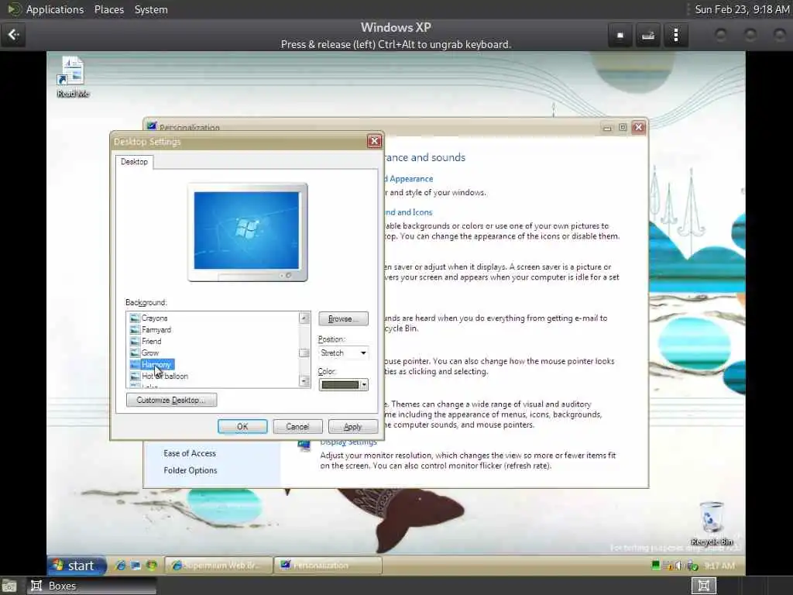Open the Boxes keyboard shortcuts icon
This screenshot has height=595, width=793.
click(x=648, y=36)
